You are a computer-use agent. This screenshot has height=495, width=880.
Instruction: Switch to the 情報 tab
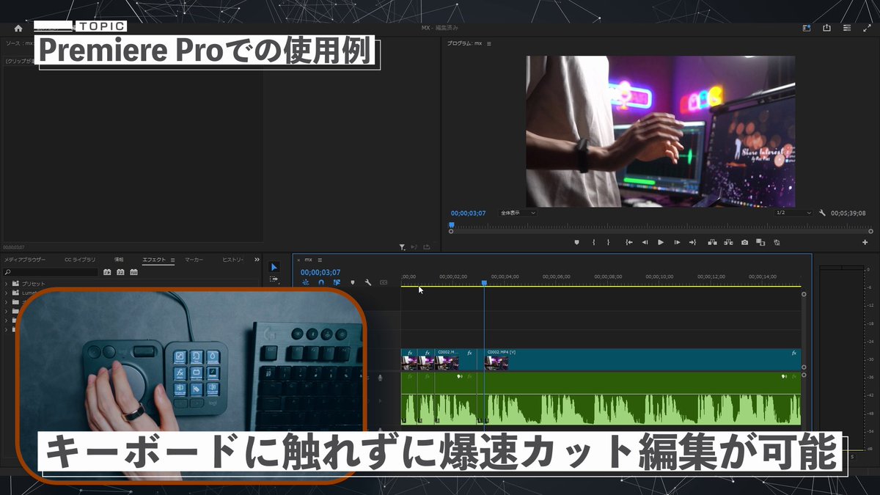(x=119, y=260)
